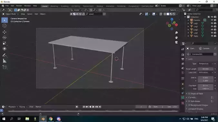Hide Leg2 object in outliner
The image size is (218, 122).
click(212, 26)
